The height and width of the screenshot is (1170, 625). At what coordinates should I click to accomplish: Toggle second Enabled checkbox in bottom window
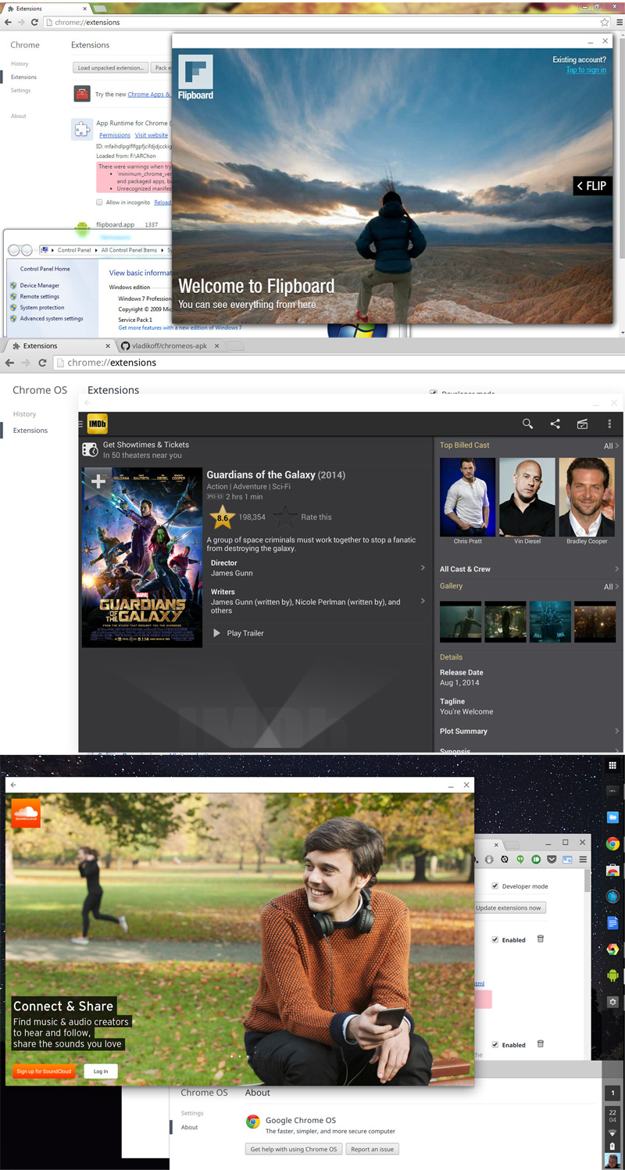[x=495, y=1044]
